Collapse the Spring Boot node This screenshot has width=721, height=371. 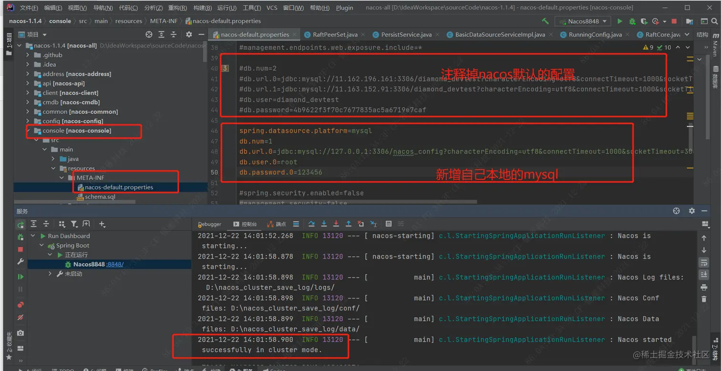click(41, 245)
